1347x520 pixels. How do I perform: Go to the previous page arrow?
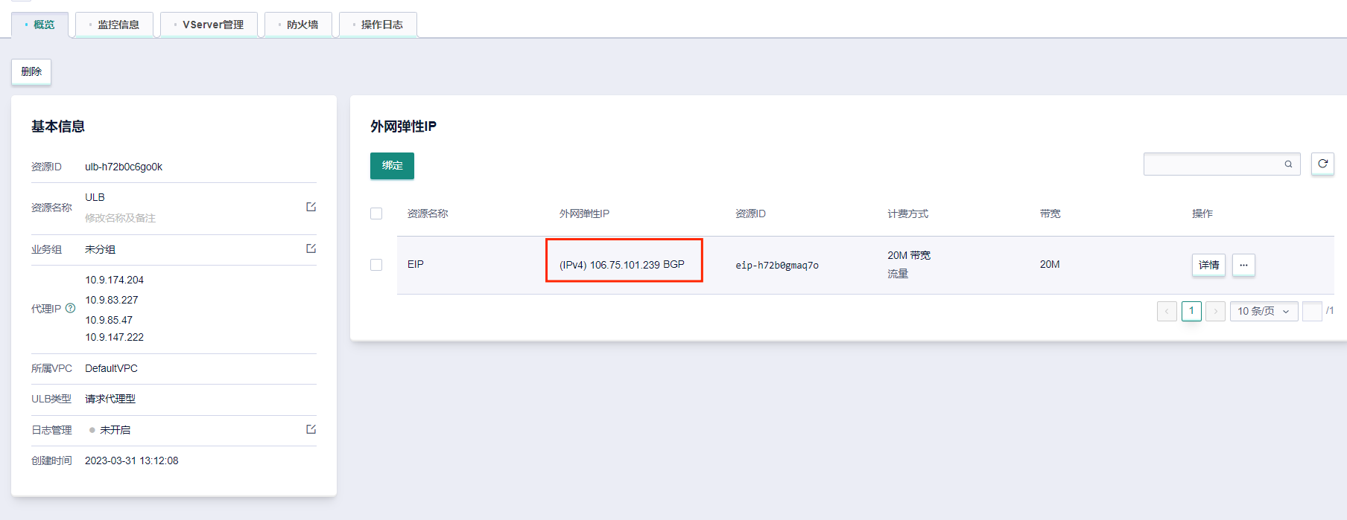click(x=1167, y=311)
